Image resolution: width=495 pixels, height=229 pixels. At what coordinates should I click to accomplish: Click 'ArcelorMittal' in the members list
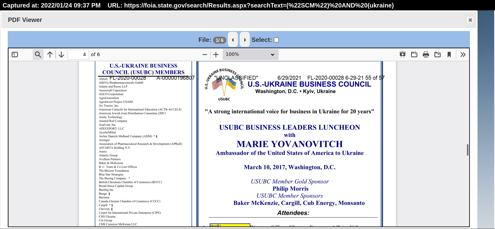107,132
